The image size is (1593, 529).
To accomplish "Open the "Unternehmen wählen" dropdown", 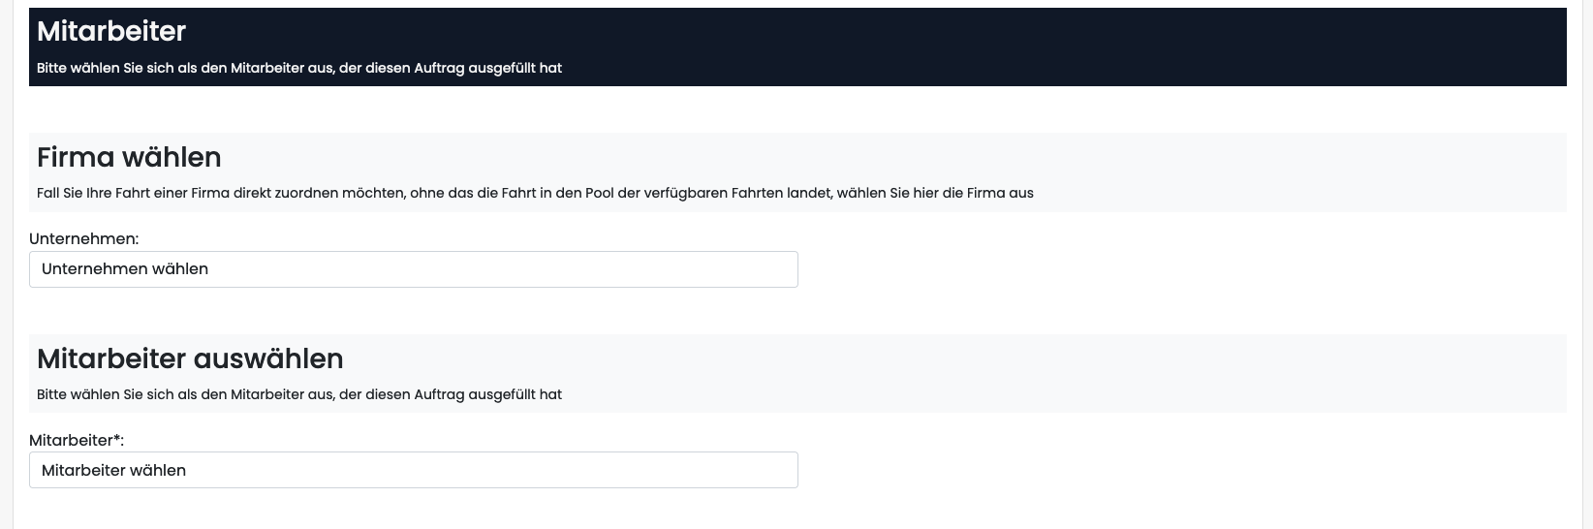I will pos(413,269).
